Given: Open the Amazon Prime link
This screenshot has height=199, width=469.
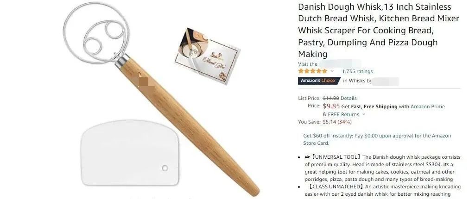Looking at the screenshot, I should 428,106.
